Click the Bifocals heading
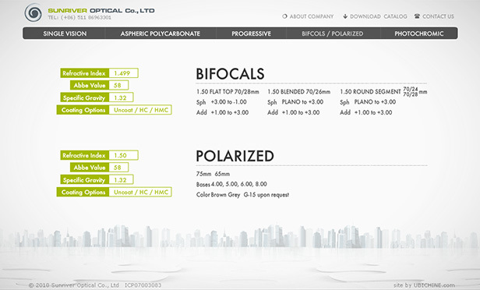 tap(230, 74)
